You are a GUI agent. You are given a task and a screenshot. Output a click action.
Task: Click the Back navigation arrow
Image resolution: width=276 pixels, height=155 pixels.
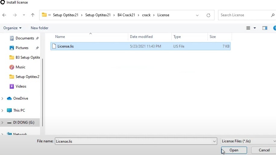tap(4, 15)
